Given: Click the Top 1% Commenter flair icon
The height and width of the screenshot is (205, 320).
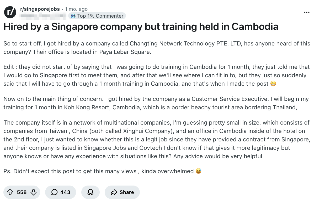Looking at the screenshot, I should click(73, 16).
